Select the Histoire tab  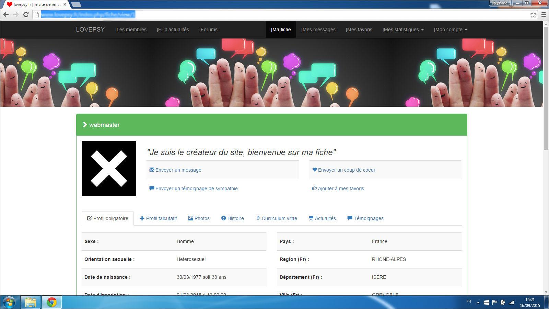[x=232, y=218]
